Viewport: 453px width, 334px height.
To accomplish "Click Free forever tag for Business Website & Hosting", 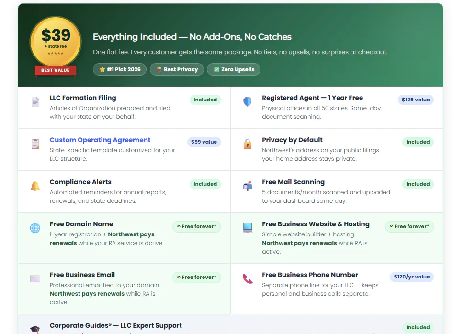I will [409, 227].
